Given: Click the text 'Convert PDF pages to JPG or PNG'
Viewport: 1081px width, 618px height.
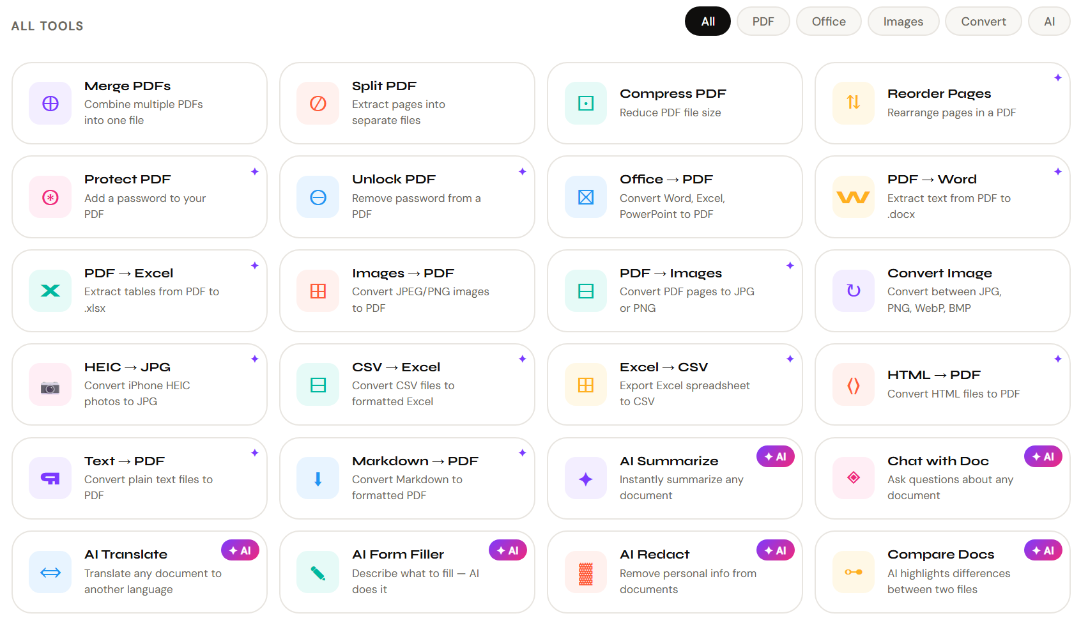Looking at the screenshot, I should click(687, 300).
